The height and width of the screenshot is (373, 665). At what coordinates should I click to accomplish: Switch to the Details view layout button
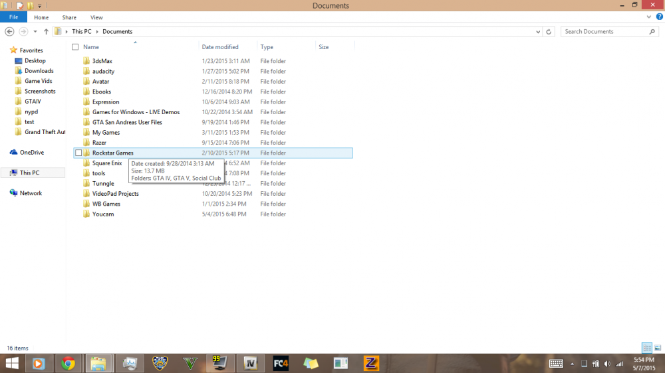[647, 348]
